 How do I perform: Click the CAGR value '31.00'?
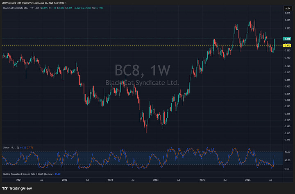57,174
